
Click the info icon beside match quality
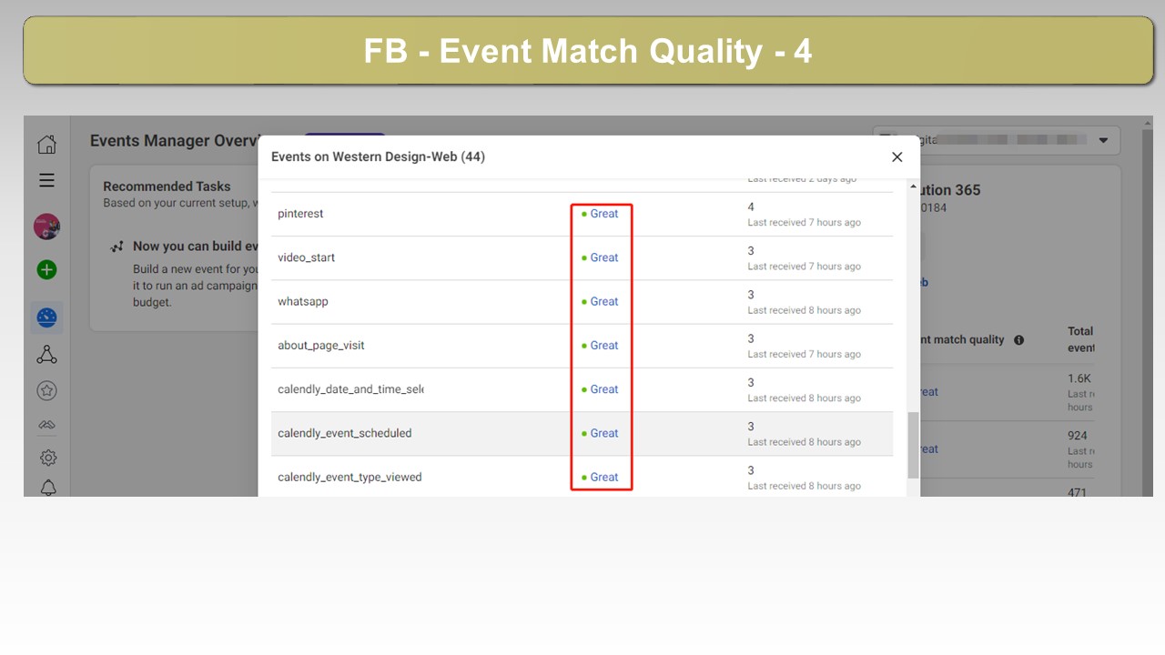pyautogui.click(x=1018, y=340)
